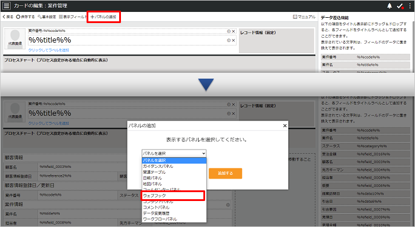Click the 先方キーマン row with %%field_0004%%
This screenshot has width=415, height=227.
[365, 170]
